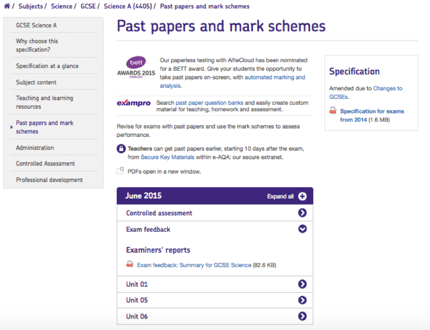Click the Expand all text label

[x=280, y=197]
